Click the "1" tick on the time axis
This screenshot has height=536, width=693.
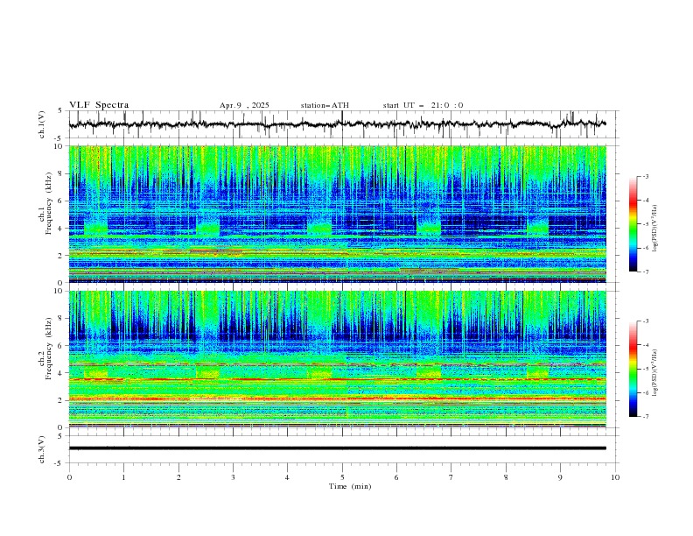(123, 477)
